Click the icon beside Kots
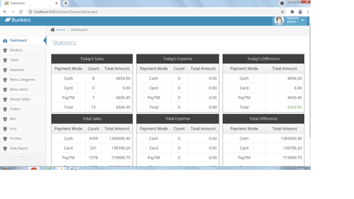This screenshot has height=199, width=354. coord(5,129)
